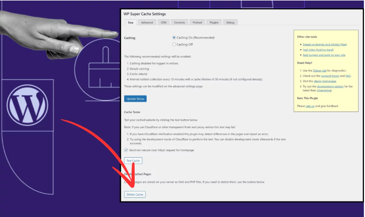
Task: Open the CDN tab
Action: (x=163, y=22)
